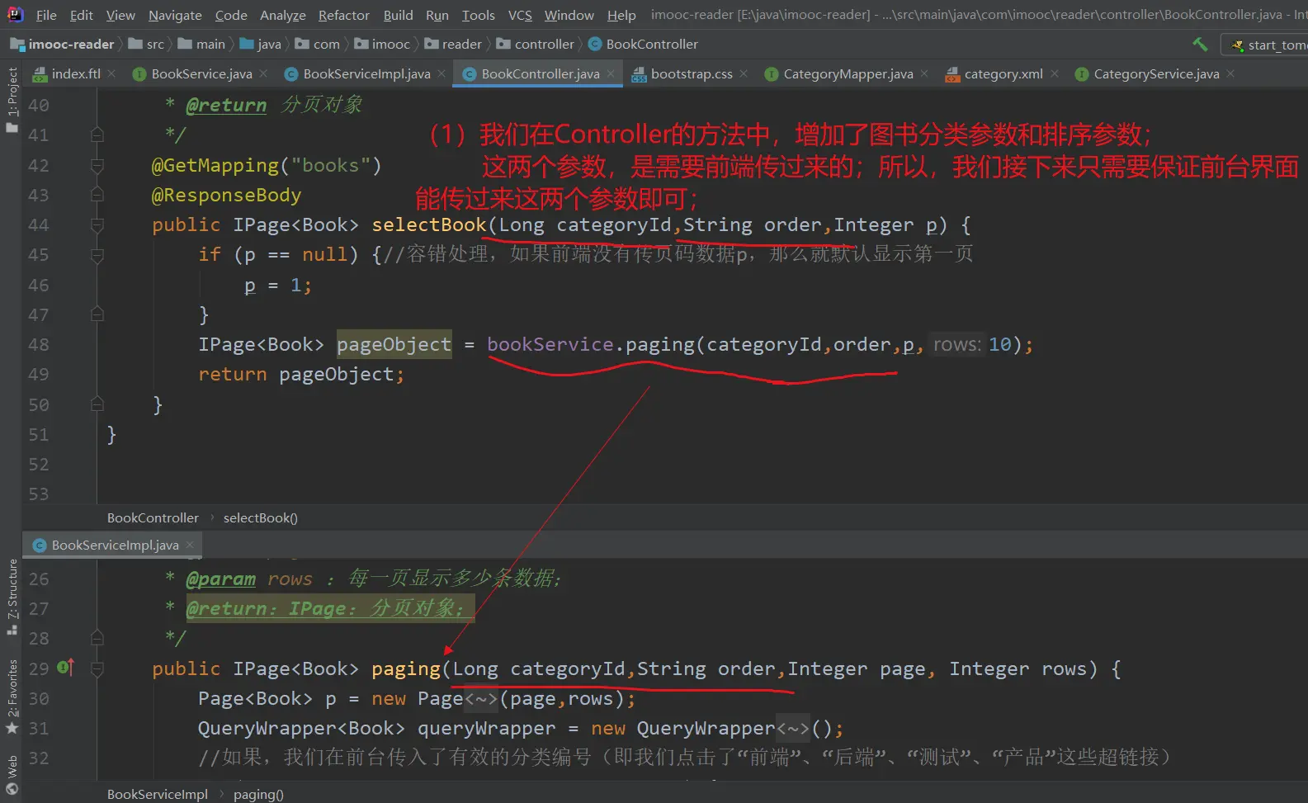Image resolution: width=1308 pixels, height=803 pixels.
Task: Switch to the CategoryMapper.java tab
Action: 848,73
